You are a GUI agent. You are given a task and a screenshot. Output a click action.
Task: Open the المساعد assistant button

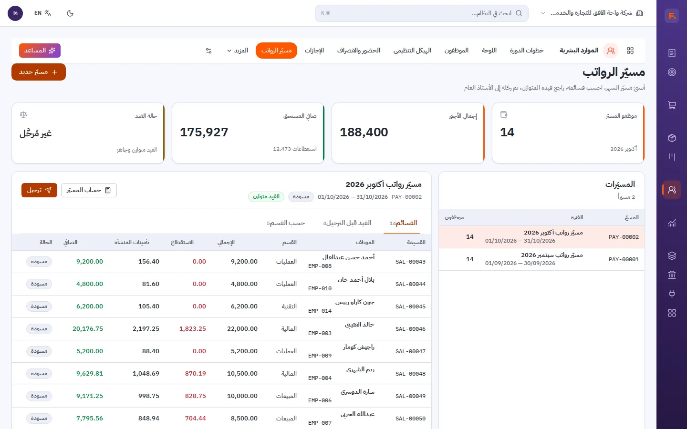click(40, 51)
